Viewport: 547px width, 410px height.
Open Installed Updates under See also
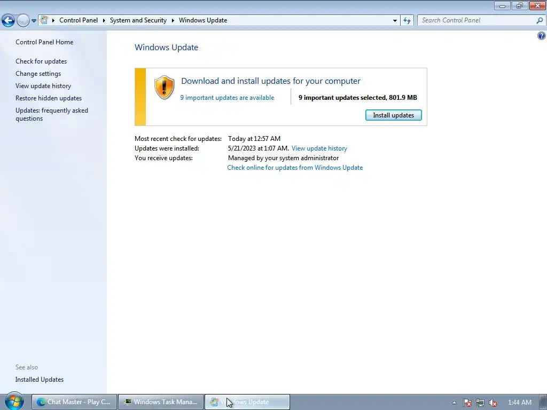point(40,380)
